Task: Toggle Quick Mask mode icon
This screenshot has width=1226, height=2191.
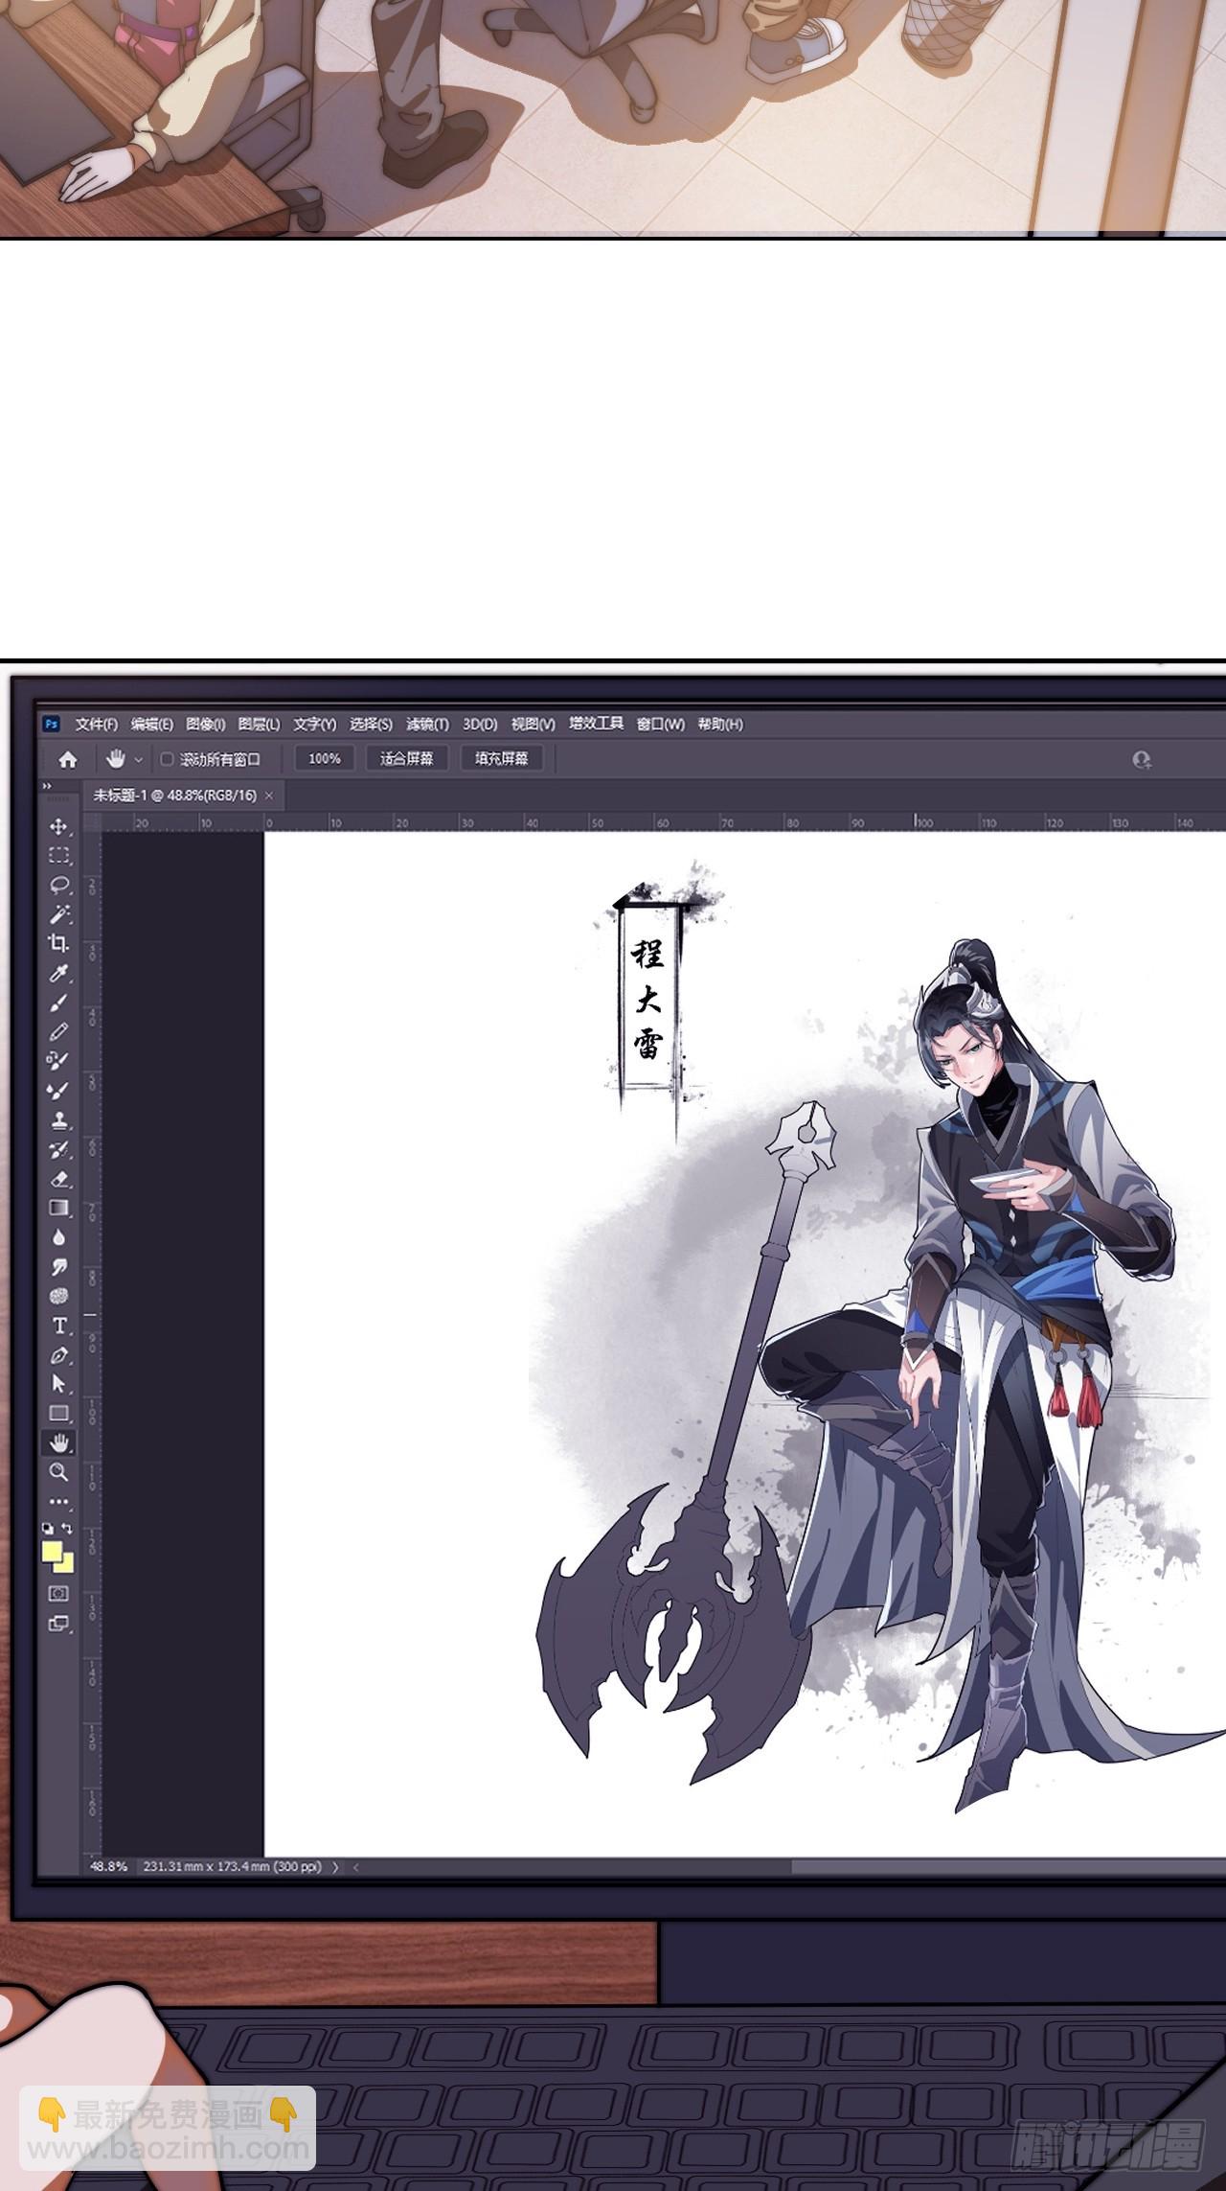Action: pos(58,1593)
